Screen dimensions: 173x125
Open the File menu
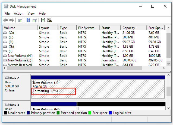(7, 14)
